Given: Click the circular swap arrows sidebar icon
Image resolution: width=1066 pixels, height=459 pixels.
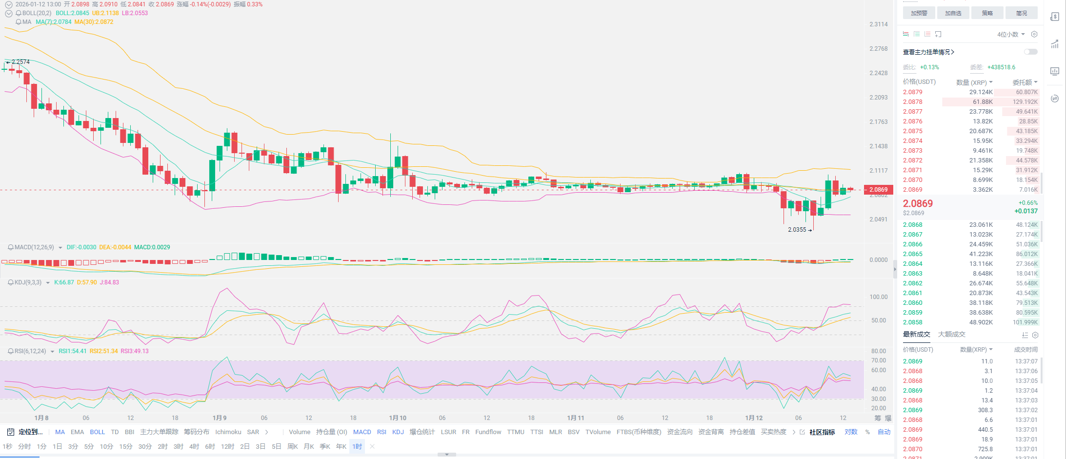Looking at the screenshot, I should point(1054,99).
